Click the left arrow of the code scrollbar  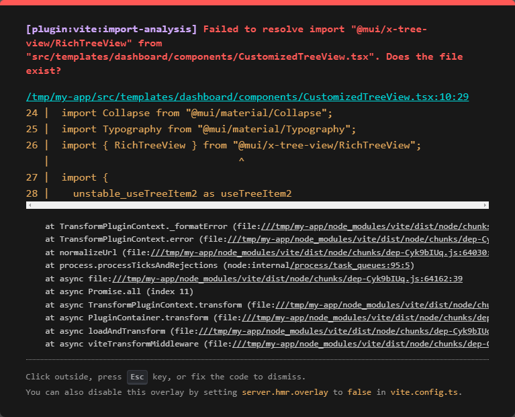click(30, 205)
